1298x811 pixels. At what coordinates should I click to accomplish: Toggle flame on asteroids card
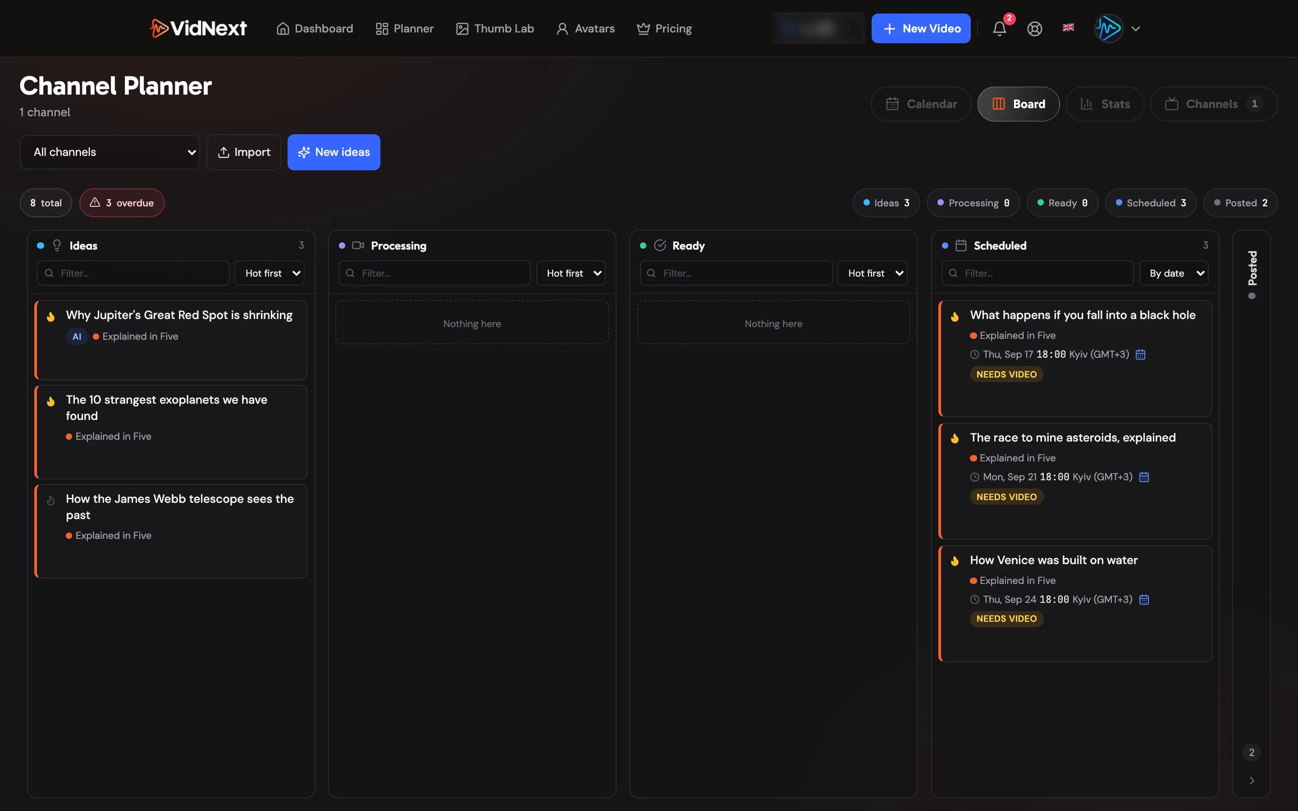(955, 439)
